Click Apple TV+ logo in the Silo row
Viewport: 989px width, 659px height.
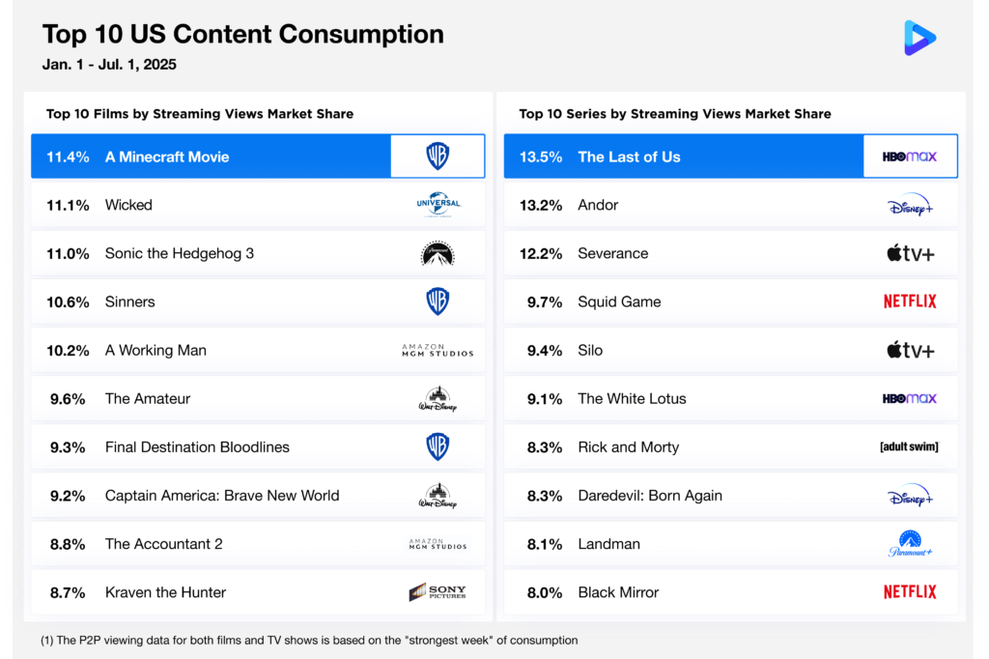[x=910, y=351]
